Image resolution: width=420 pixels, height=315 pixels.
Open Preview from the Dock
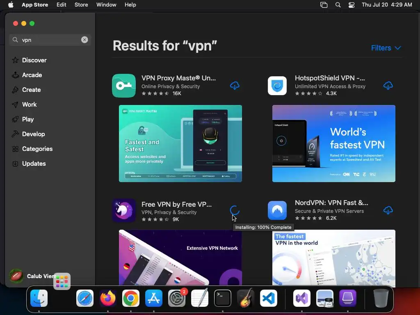pyautogui.click(x=325, y=298)
